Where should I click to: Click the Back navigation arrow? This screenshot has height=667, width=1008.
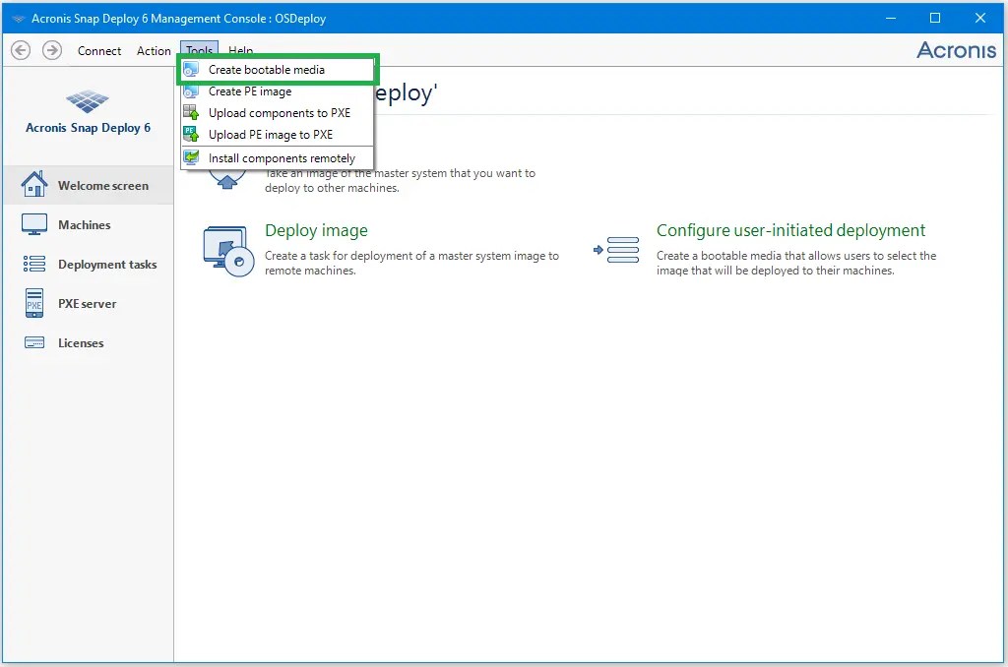click(x=21, y=50)
